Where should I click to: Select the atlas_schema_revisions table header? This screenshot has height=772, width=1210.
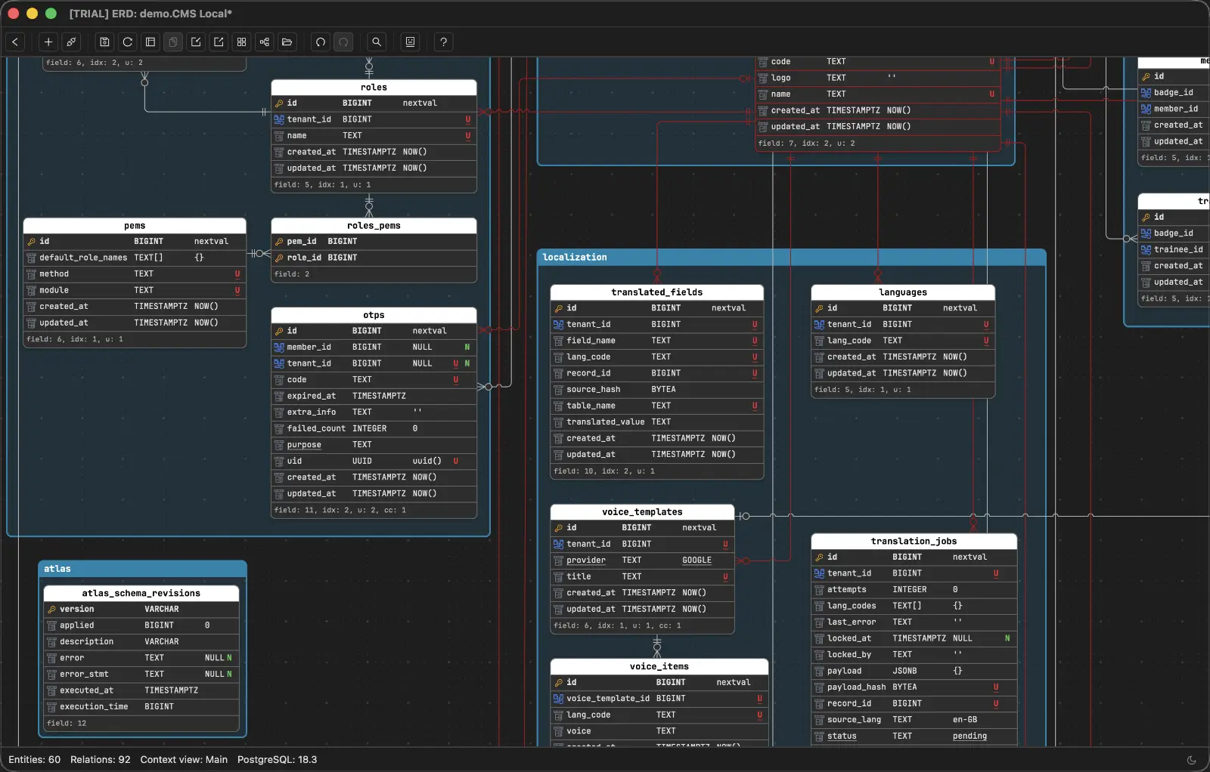pyautogui.click(x=141, y=594)
